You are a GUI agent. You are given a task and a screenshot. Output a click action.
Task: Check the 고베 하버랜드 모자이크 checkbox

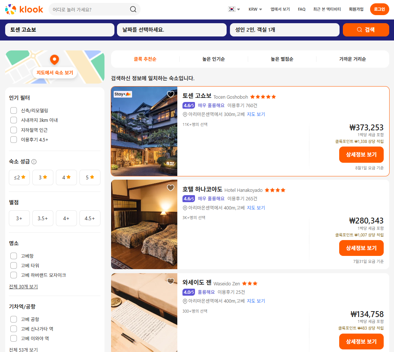pyautogui.click(x=14, y=275)
